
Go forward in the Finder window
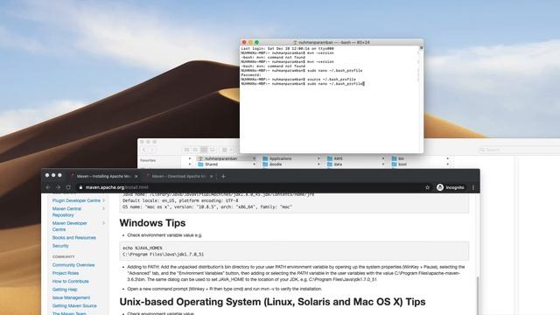pos(152,150)
